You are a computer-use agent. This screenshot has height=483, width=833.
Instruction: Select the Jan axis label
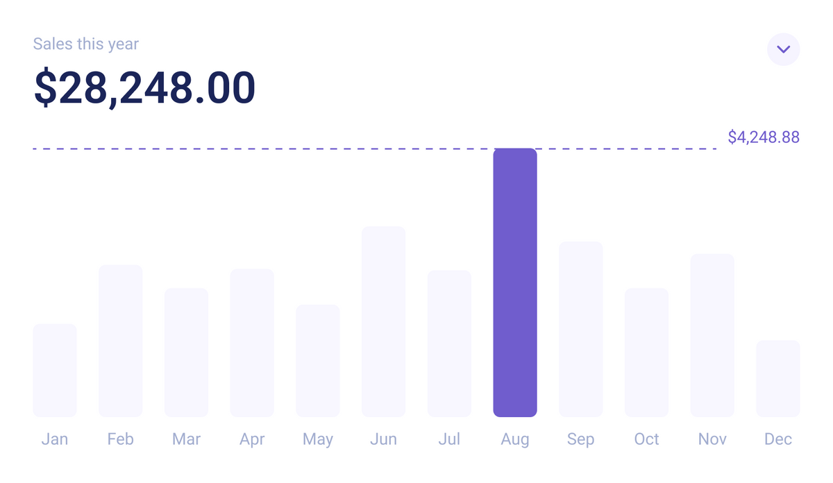pos(55,439)
